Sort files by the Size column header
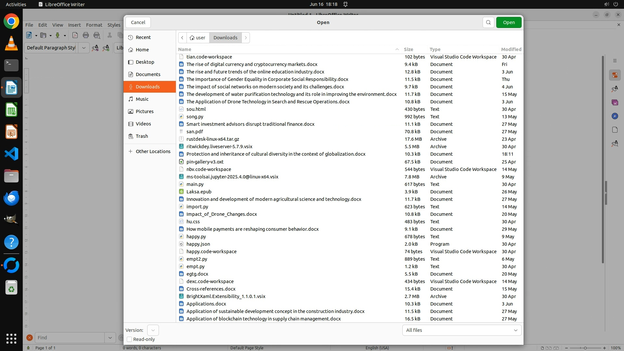This screenshot has width=624, height=351. [x=409, y=49]
